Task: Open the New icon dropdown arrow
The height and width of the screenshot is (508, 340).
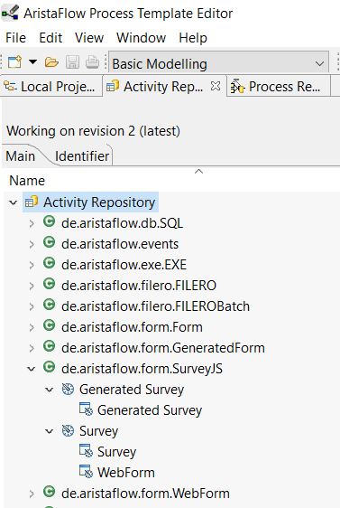Action: click(x=33, y=61)
